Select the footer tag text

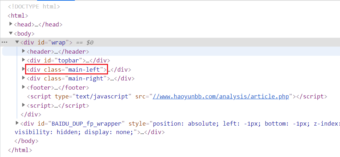tap(58, 87)
